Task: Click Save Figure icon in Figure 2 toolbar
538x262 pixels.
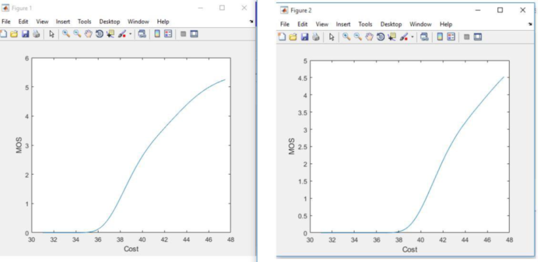Action: (305, 37)
